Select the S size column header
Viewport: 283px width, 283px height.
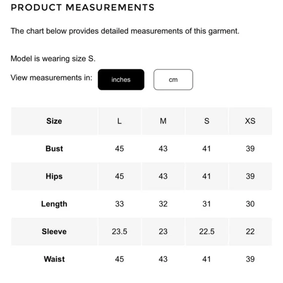pos(207,121)
